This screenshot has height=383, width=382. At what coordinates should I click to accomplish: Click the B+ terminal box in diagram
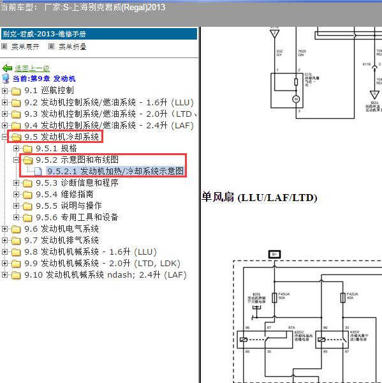(x=274, y=254)
